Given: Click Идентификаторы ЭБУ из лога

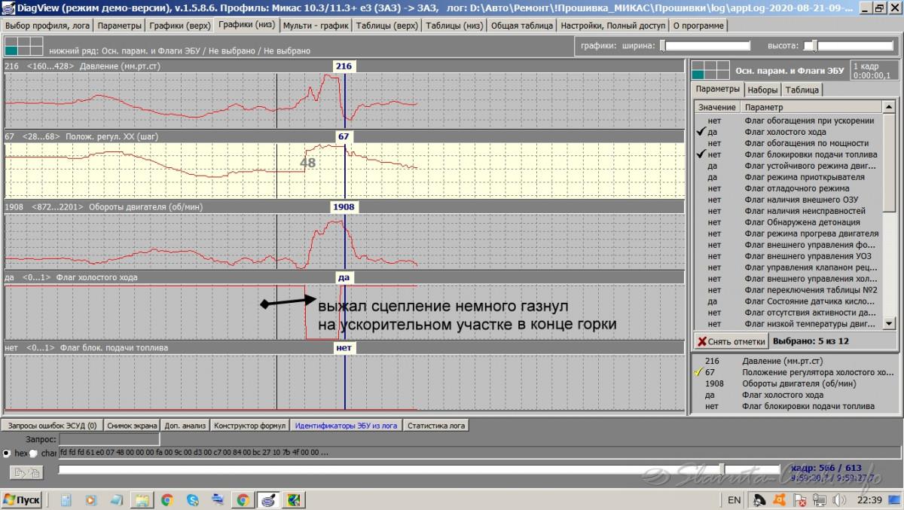Looking at the screenshot, I should tap(346, 426).
